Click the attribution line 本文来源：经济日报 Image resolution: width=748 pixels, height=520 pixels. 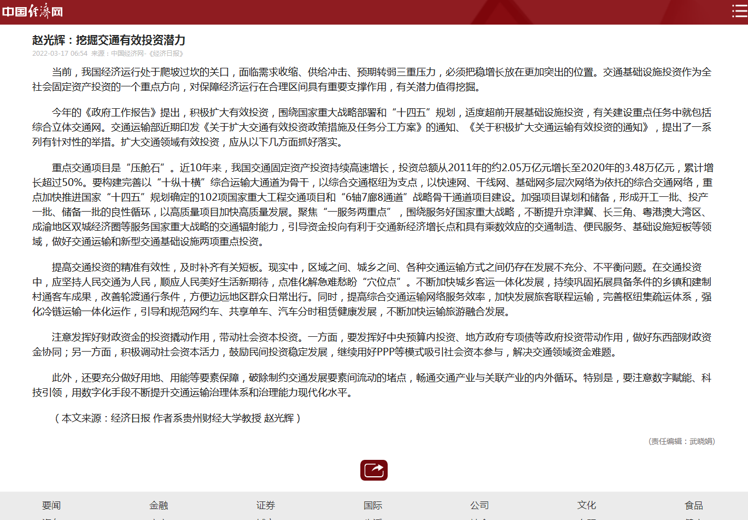coord(178,418)
